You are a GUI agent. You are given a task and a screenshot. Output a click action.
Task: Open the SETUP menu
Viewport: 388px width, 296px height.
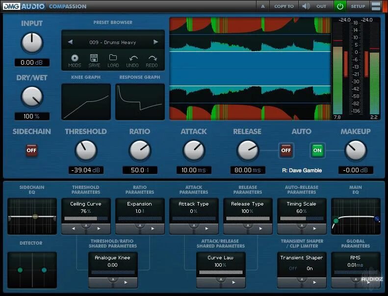pyautogui.click(x=358, y=6)
